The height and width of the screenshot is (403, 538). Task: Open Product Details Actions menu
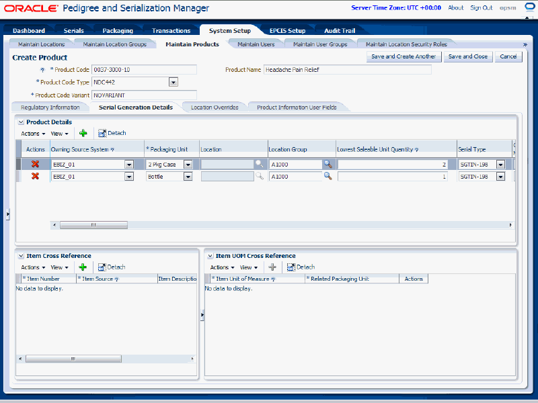pos(33,134)
